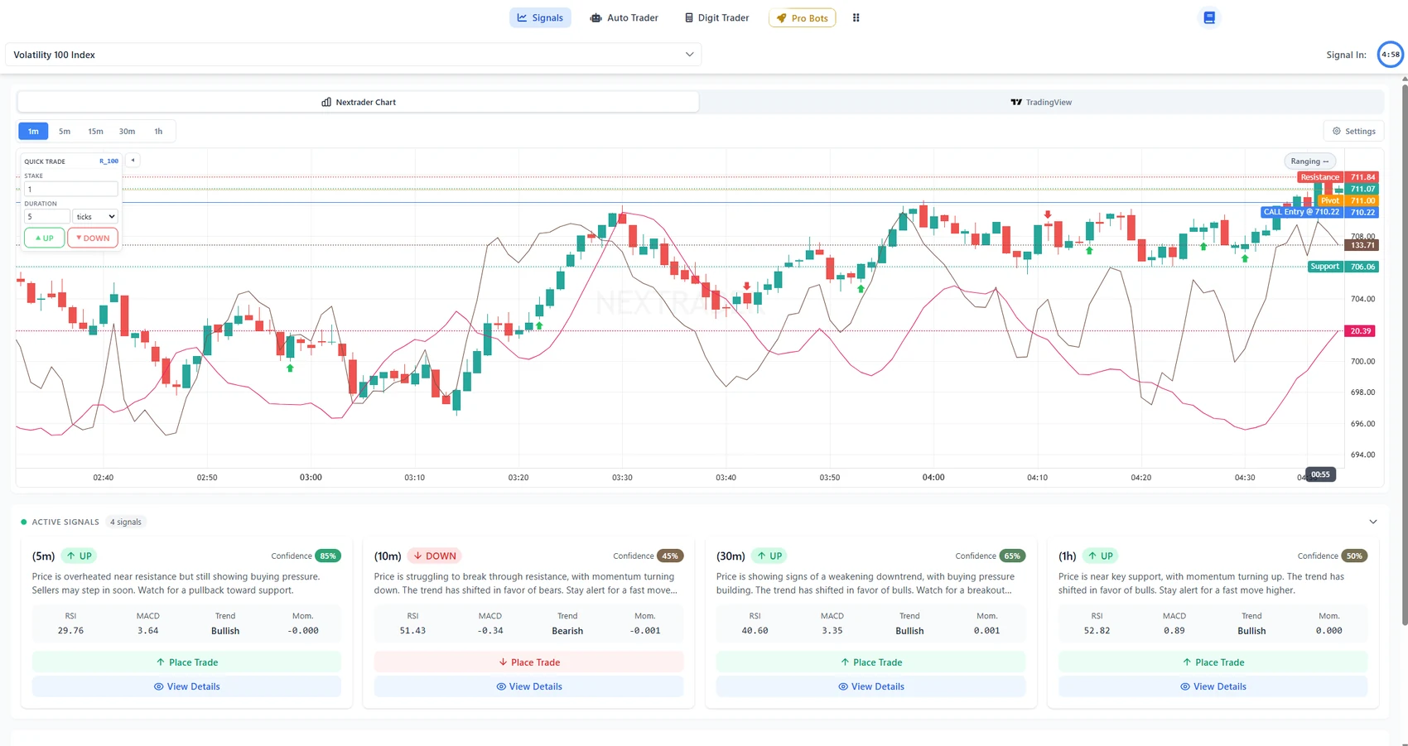Click the 5m signal RSI value 29.76
Viewport: 1408px width, 746px height.
pos(70,631)
